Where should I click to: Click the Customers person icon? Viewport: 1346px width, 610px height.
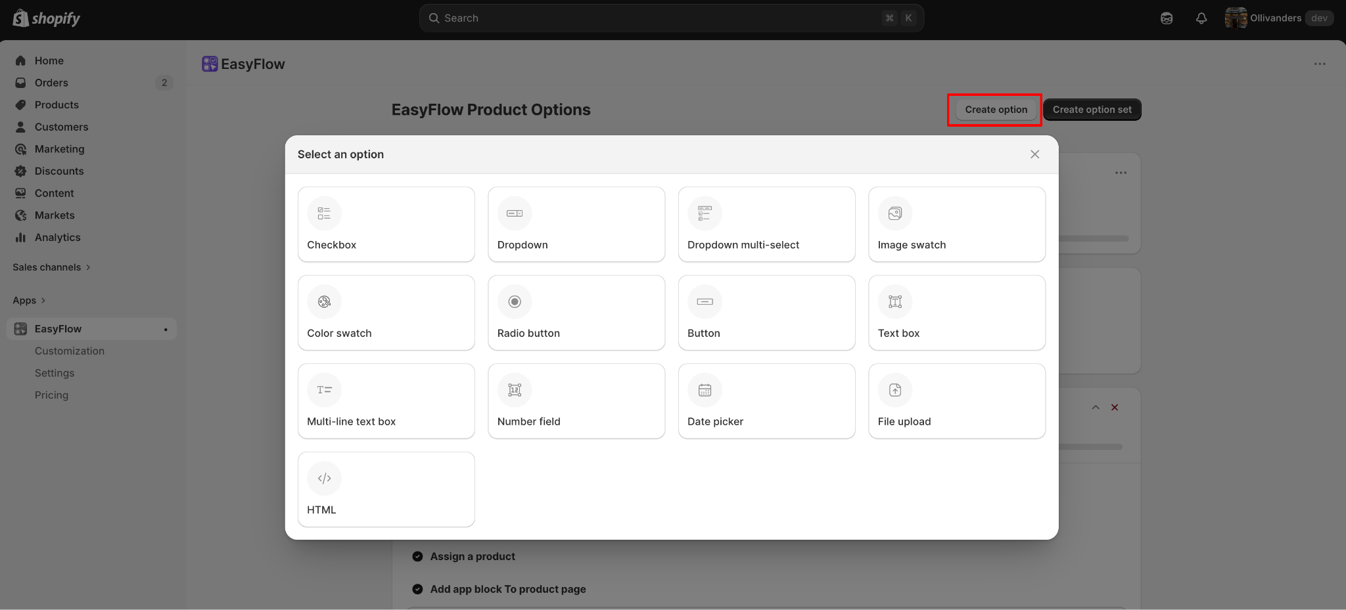pyautogui.click(x=21, y=127)
